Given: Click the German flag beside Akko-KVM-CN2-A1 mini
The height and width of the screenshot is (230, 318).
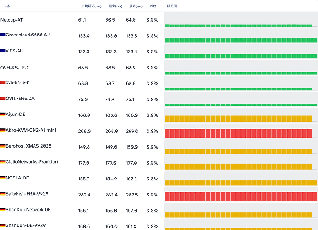Looking at the screenshot, I should pos(3,130).
